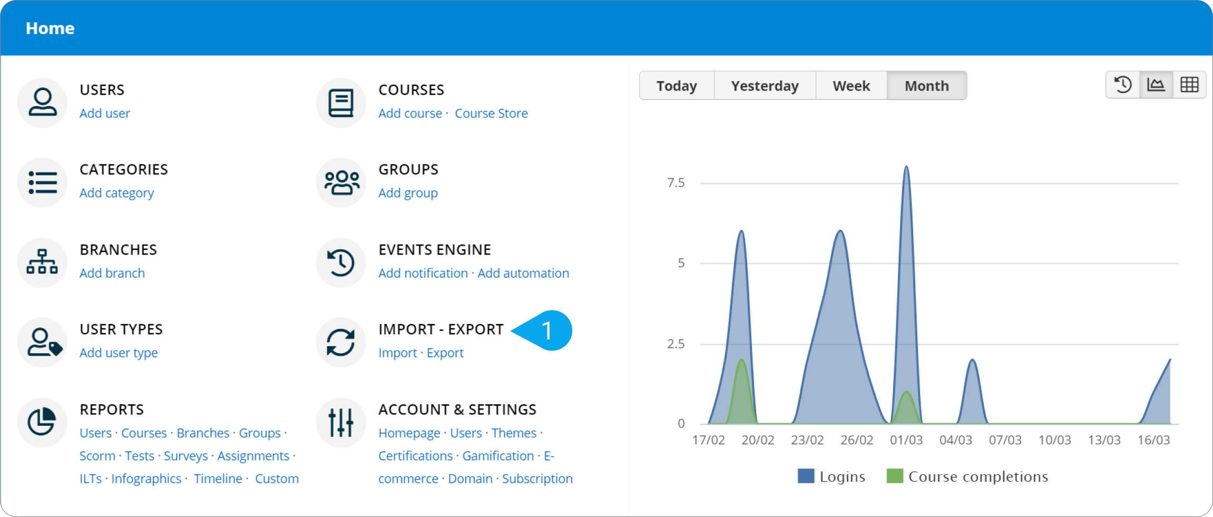This screenshot has height=517, width=1213.
Task: Click the User Types tag icon
Action: (x=42, y=342)
